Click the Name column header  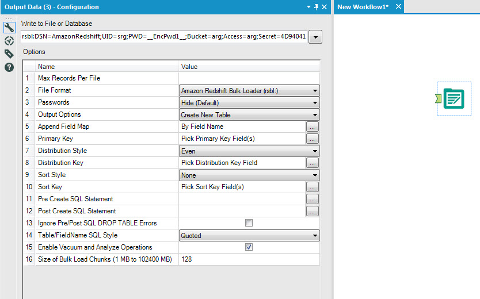107,67
